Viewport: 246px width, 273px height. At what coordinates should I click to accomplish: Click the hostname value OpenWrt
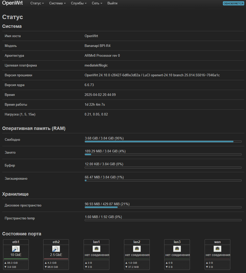pos(91,36)
